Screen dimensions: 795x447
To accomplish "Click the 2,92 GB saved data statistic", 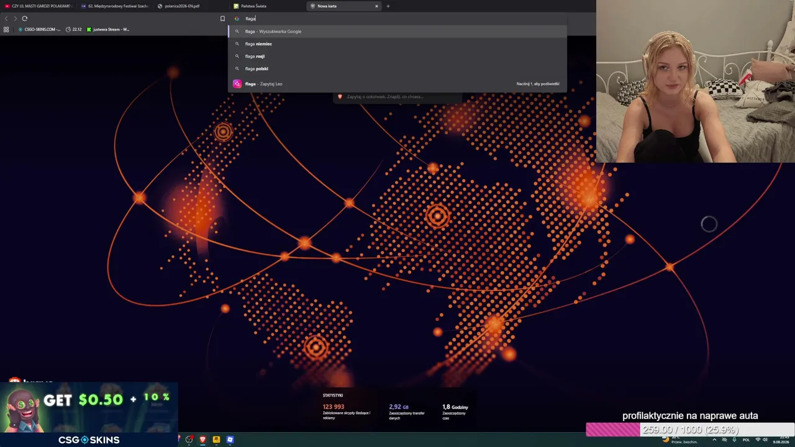I will pyautogui.click(x=407, y=412).
